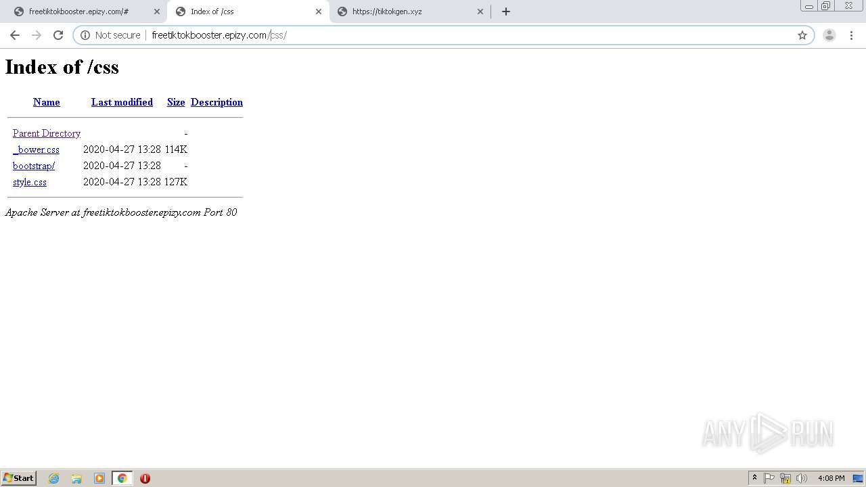Viewport: 866px width, 487px height.
Task: Sort listing by Size column
Action: click(x=176, y=102)
